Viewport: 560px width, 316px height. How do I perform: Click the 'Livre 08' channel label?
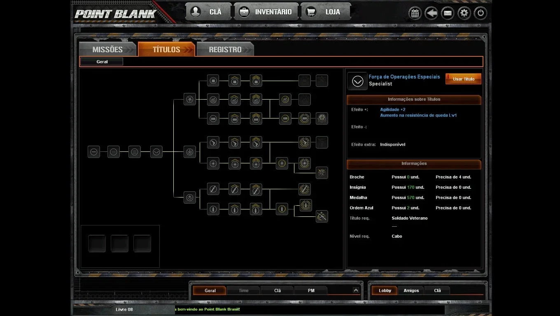pyautogui.click(x=124, y=309)
